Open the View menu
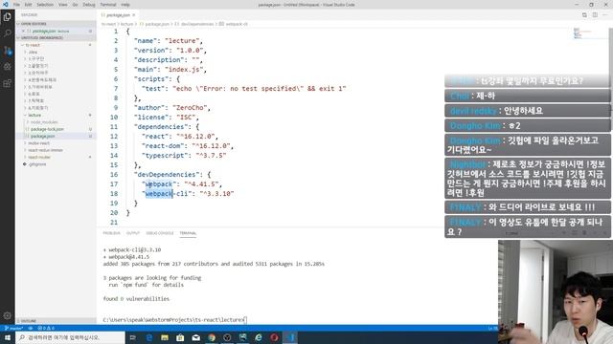The height and width of the screenshot is (344, 613). coord(63,5)
